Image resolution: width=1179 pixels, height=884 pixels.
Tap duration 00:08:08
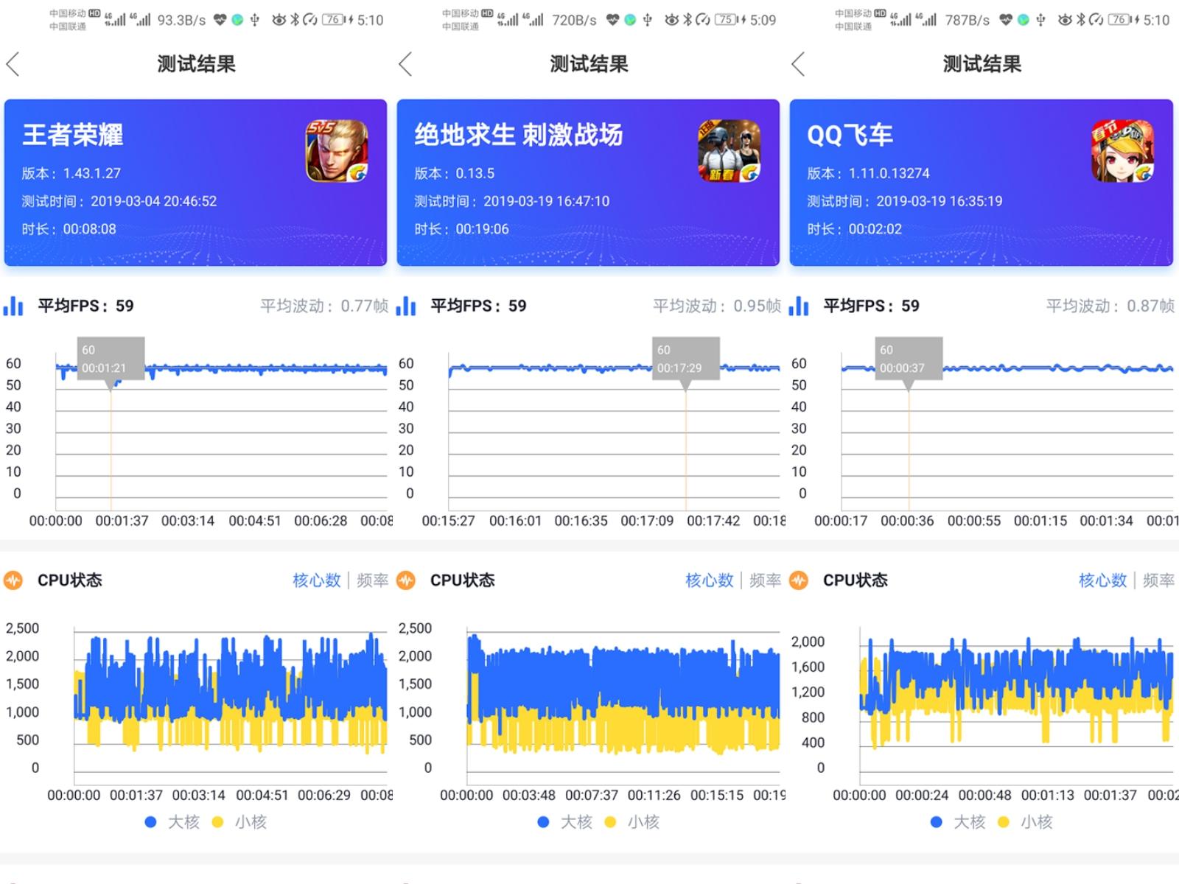90,229
